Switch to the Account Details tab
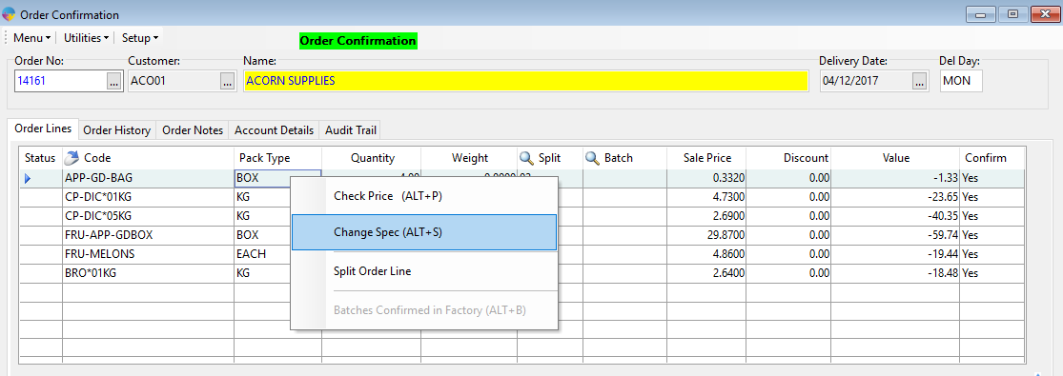 coord(274,130)
